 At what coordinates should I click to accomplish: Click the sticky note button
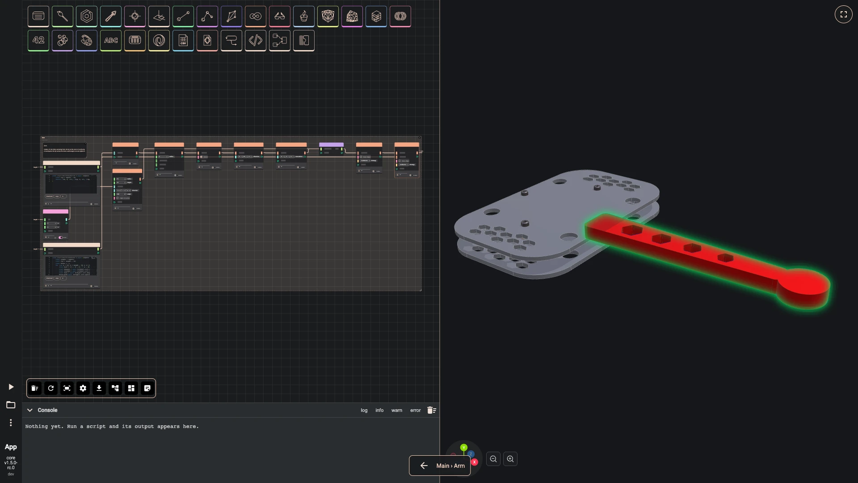pos(147,388)
